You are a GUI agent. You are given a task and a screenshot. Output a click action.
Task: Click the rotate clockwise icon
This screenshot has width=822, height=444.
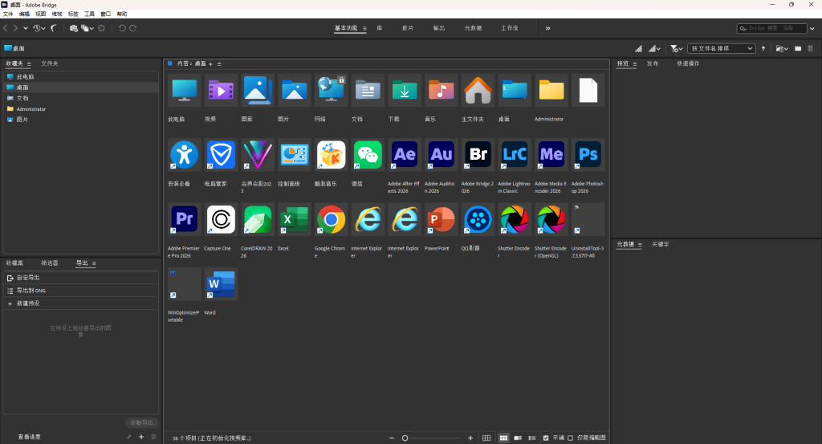coord(133,28)
